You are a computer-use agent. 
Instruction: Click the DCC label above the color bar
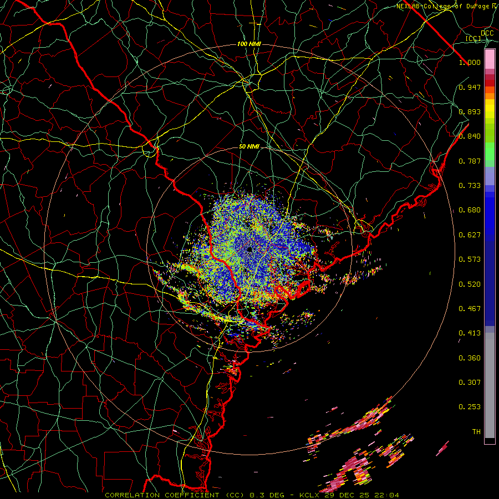[x=487, y=33]
